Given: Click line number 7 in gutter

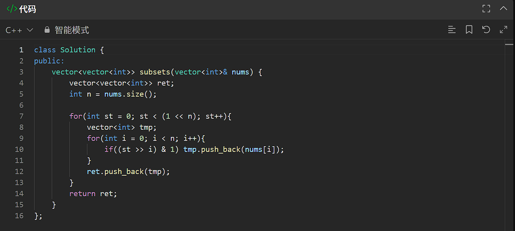Looking at the screenshot, I should (21, 116).
